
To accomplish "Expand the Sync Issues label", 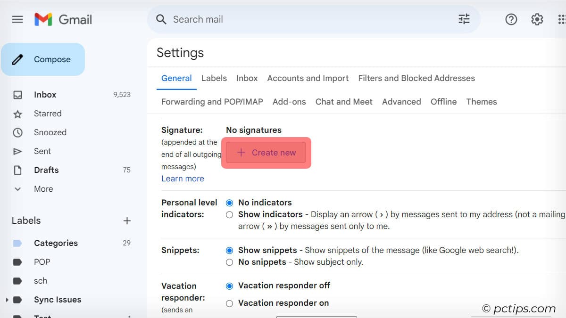I will (7, 300).
